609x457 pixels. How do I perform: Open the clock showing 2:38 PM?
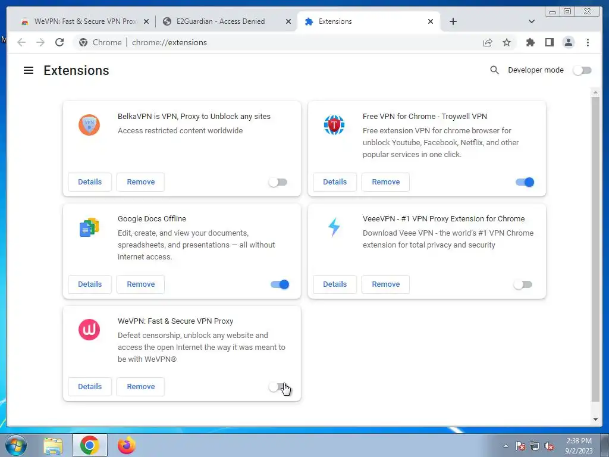click(x=579, y=446)
